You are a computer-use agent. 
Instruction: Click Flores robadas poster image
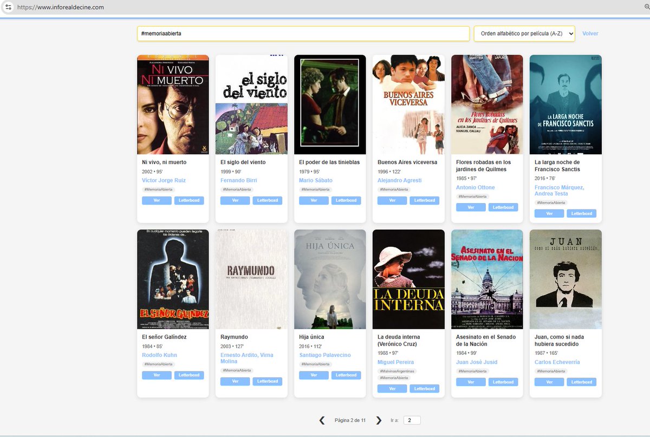(487, 105)
